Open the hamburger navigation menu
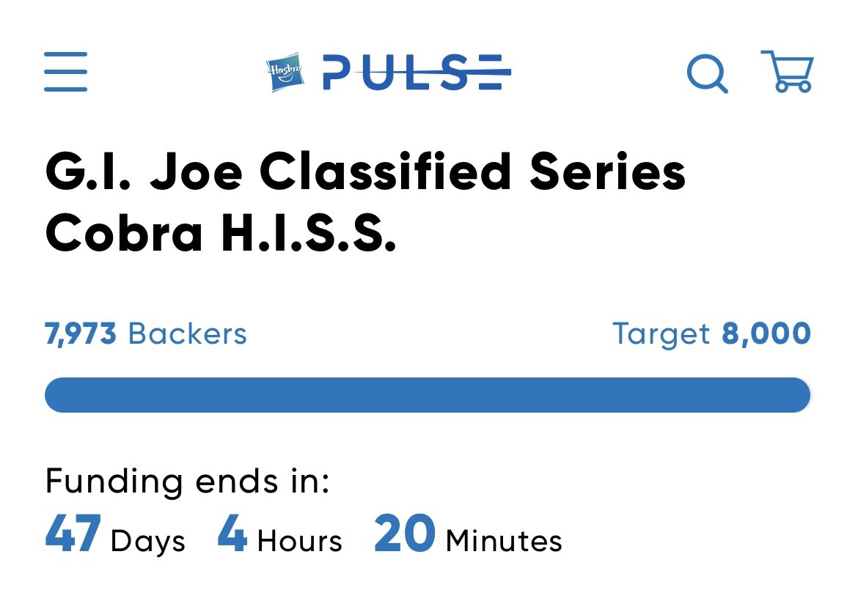Image resolution: width=858 pixels, height=601 pixels. (66, 72)
